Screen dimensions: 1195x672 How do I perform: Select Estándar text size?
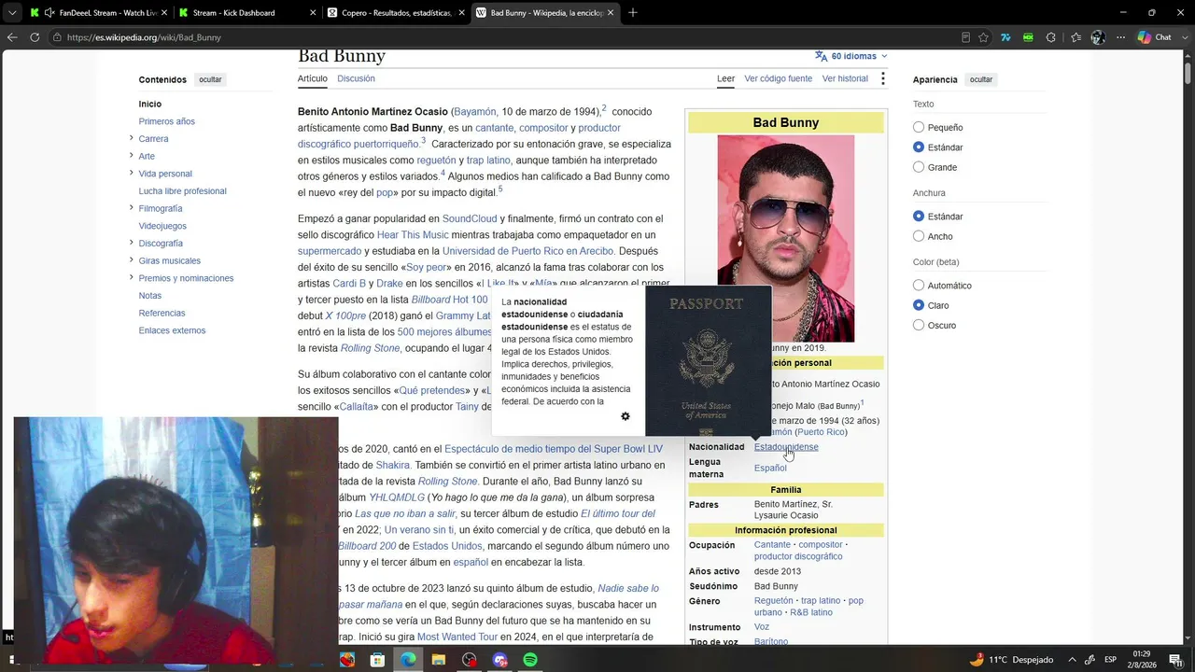point(919,147)
